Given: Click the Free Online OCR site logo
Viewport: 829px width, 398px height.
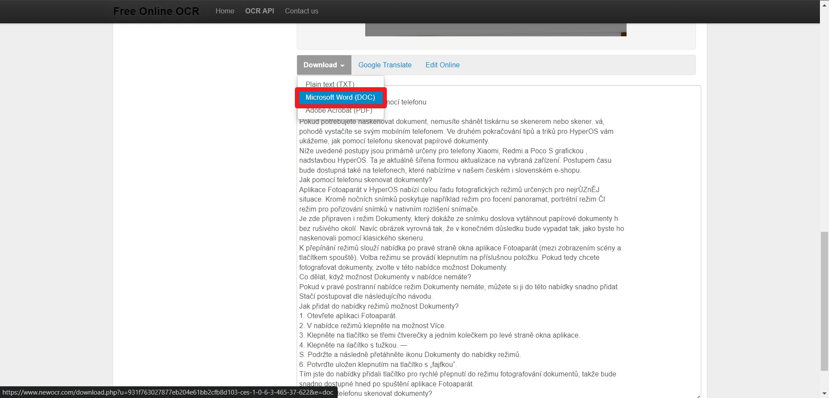Looking at the screenshot, I should coord(156,11).
